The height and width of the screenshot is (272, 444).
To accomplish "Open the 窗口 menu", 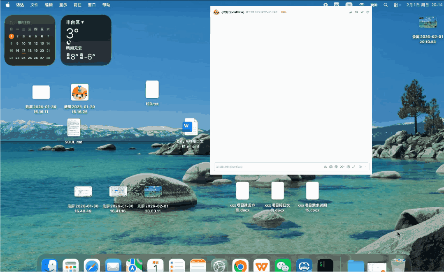I will pyautogui.click(x=92, y=5).
